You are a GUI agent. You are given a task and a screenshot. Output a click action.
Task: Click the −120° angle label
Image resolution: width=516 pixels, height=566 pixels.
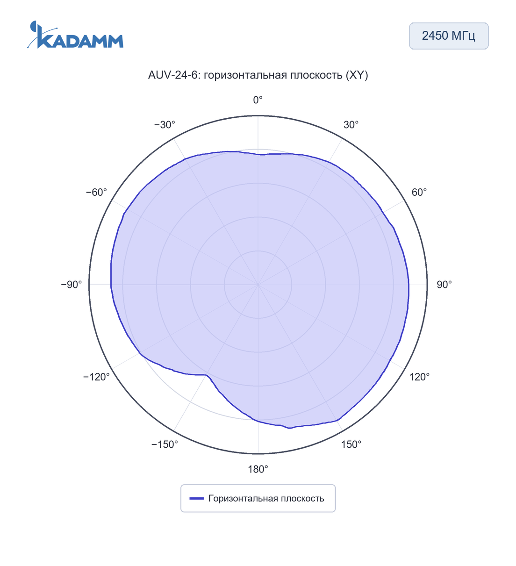96,377
